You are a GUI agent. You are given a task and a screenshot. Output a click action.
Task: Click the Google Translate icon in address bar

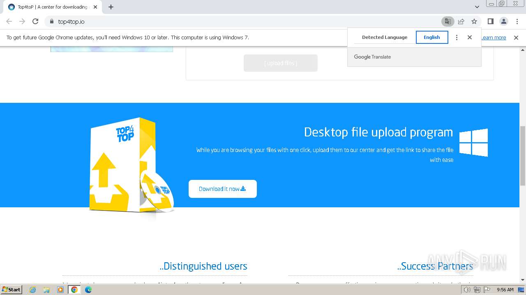448,21
